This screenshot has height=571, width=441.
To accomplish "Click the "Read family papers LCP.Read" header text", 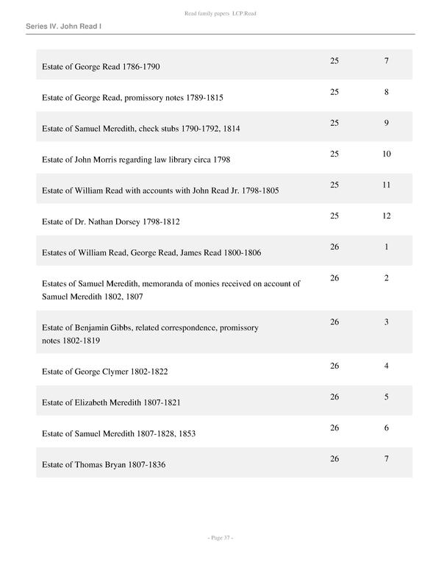I will [x=220, y=14].
